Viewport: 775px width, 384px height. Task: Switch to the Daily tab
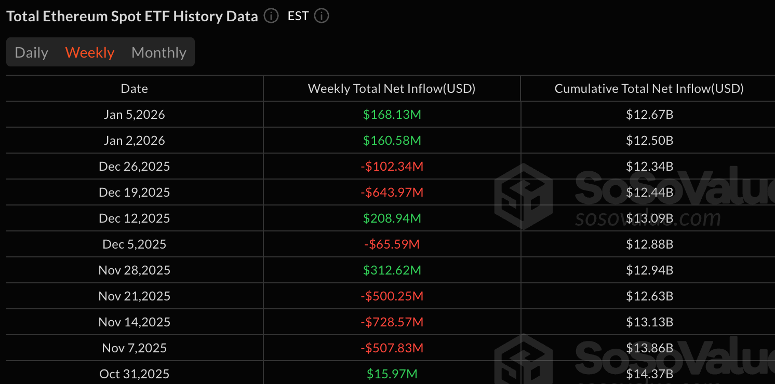coord(31,52)
